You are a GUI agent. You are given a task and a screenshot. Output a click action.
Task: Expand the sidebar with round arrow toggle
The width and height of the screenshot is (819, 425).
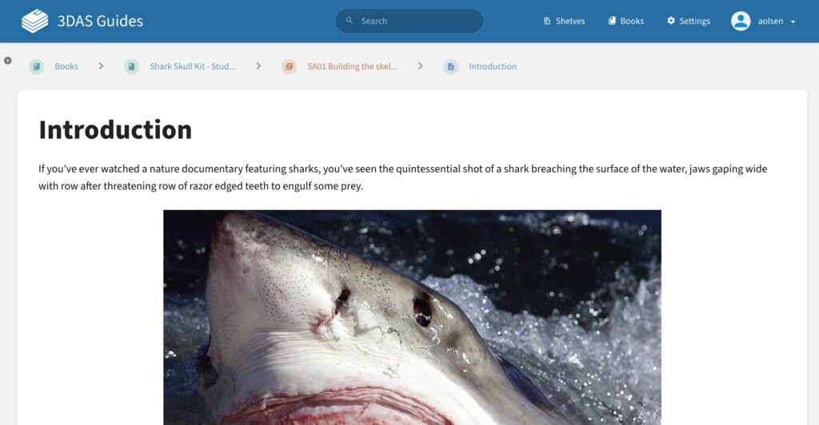[x=8, y=61]
